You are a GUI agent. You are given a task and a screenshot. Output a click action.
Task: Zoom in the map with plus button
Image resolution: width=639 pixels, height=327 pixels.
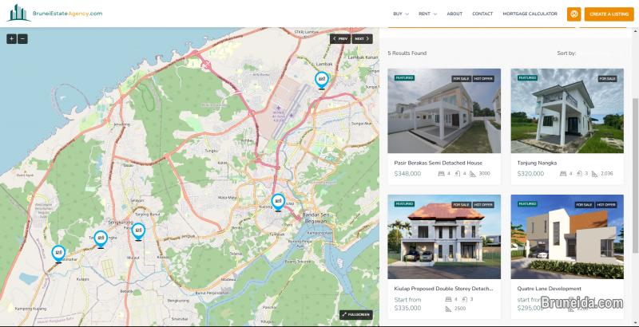pyautogui.click(x=11, y=39)
